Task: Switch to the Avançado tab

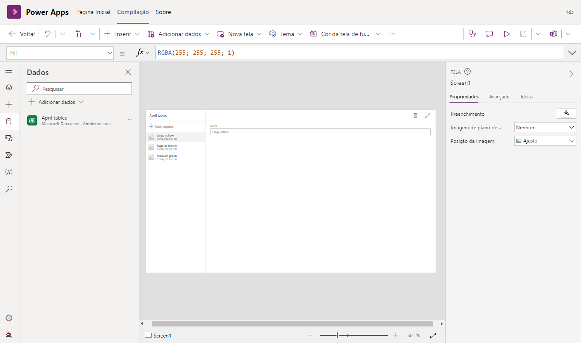Action: (x=499, y=97)
